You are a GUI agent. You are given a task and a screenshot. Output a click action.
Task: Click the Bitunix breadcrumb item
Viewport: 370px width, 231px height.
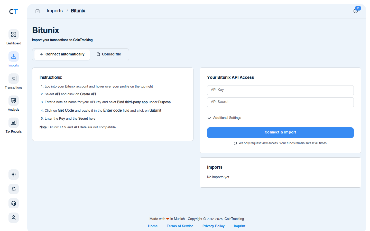click(78, 11)
